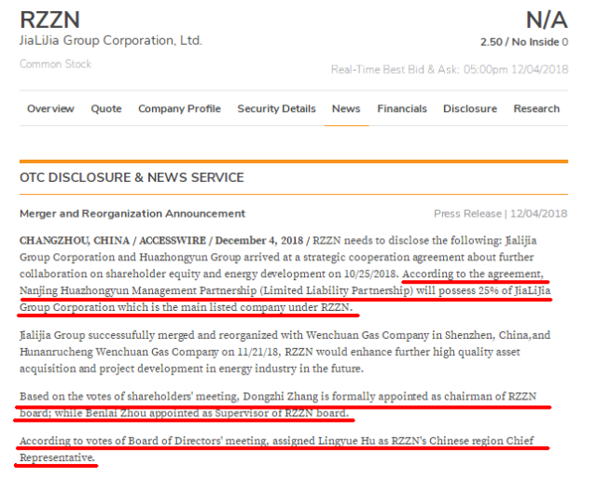This screenshot has height=477, width=597.
Task: Click the N/A price value
Action: tap(547, 20)
